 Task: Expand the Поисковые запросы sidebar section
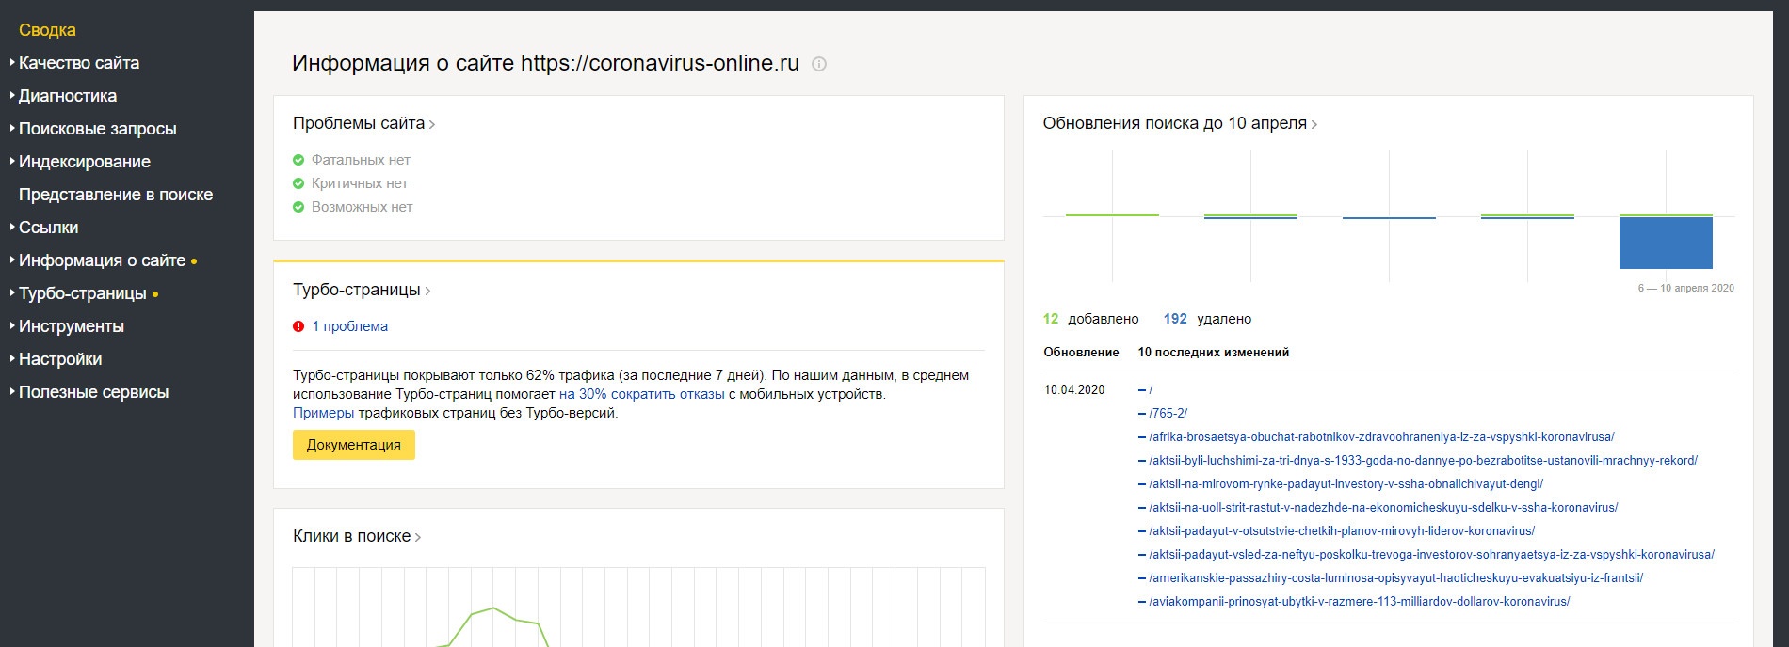tap(97, 129)
